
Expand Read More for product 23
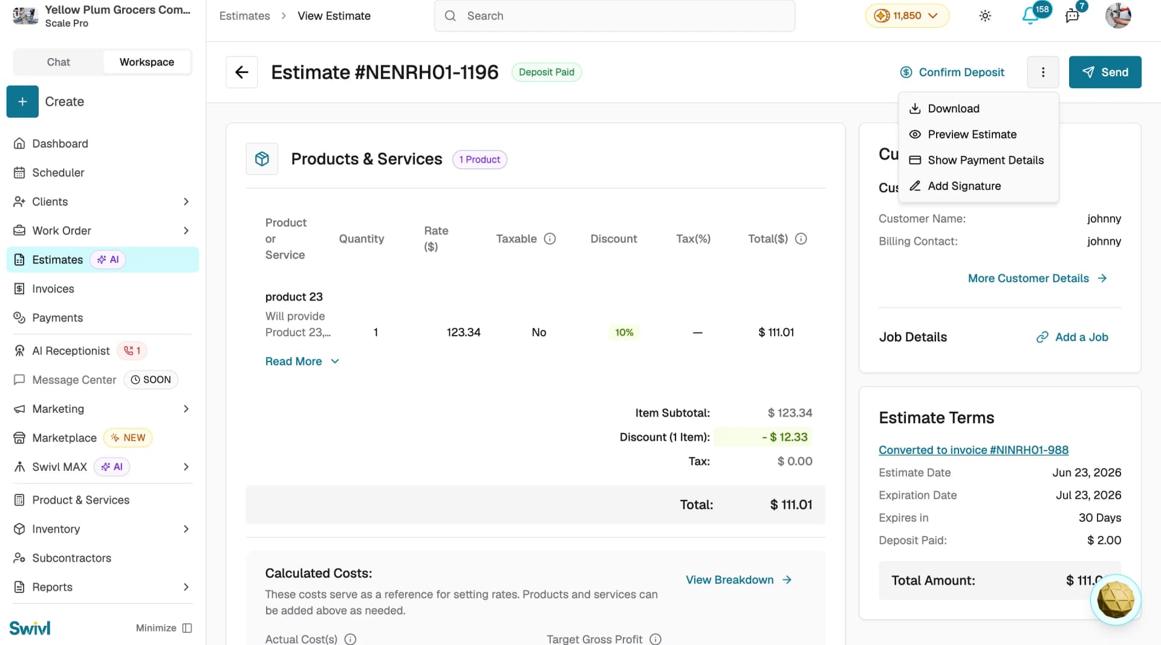point(302,361)
